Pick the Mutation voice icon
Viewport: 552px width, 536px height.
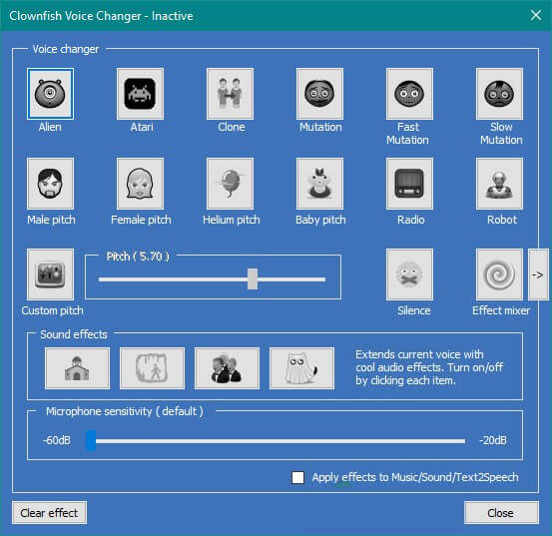tap(319, 94)
